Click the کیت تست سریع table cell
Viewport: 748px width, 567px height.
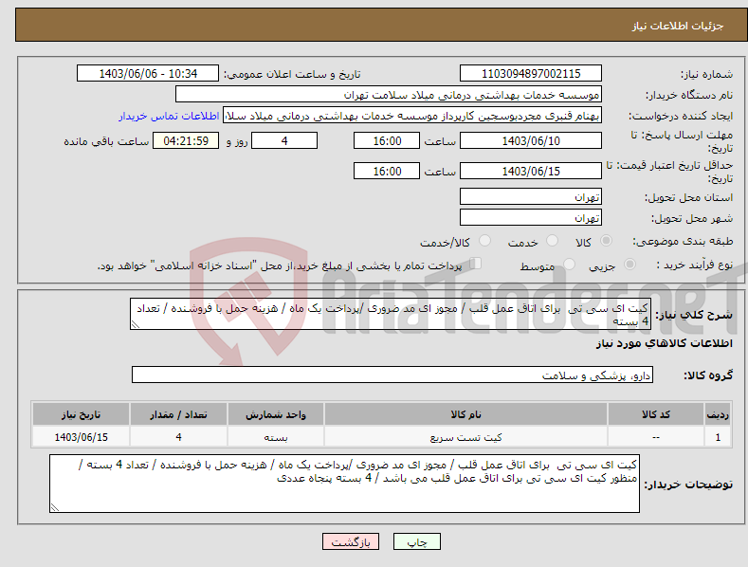(x=465, y=437)
